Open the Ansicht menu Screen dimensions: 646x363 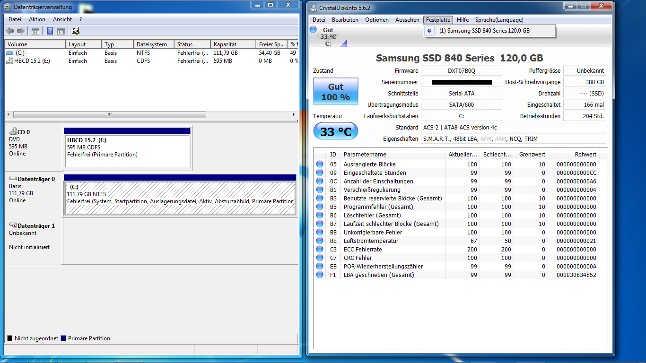tap(62, 19)
